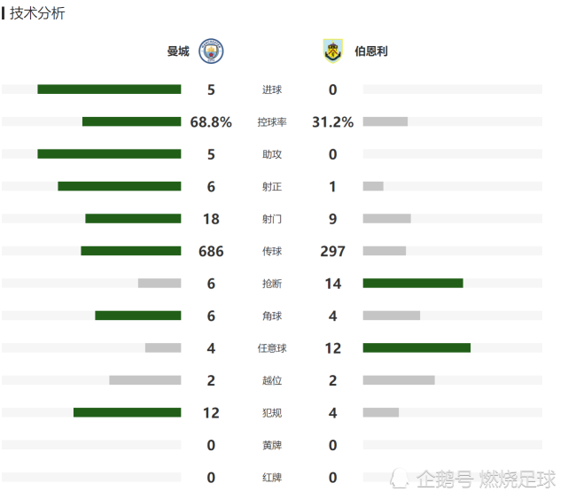This screenshot has width=568, height=499.
Task: Select the 伯恩利 team name
Action: point(370,51)
